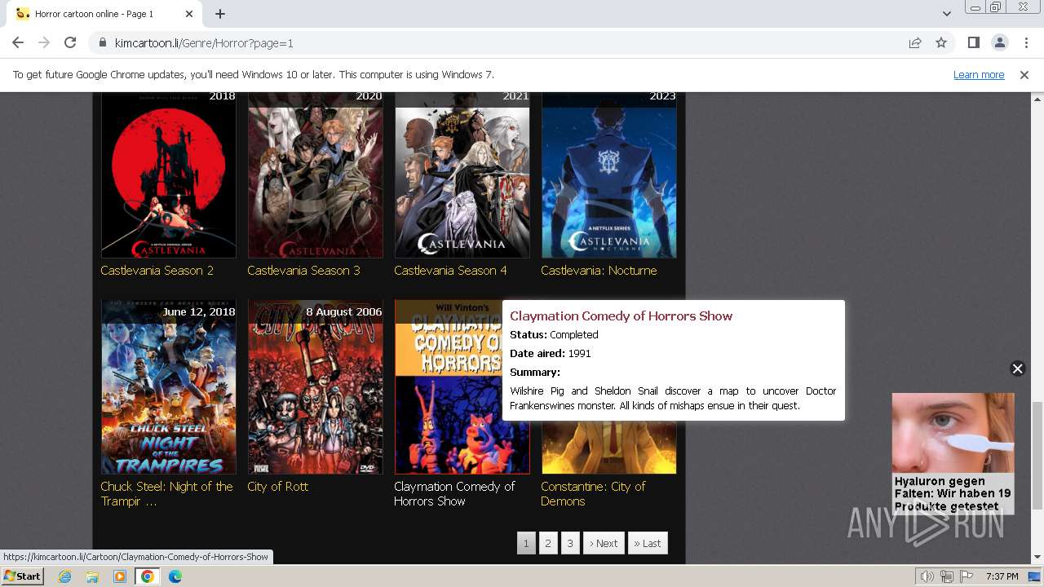This screenshot has width=1044, height=587.
Task: Open the Castlevania Season 3 title link
Action: [x=303, y=271]
